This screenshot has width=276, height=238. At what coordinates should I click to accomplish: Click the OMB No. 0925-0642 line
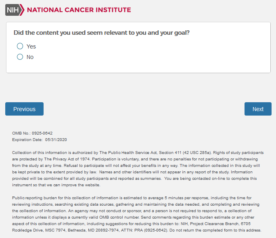click(x=32, y=133)
